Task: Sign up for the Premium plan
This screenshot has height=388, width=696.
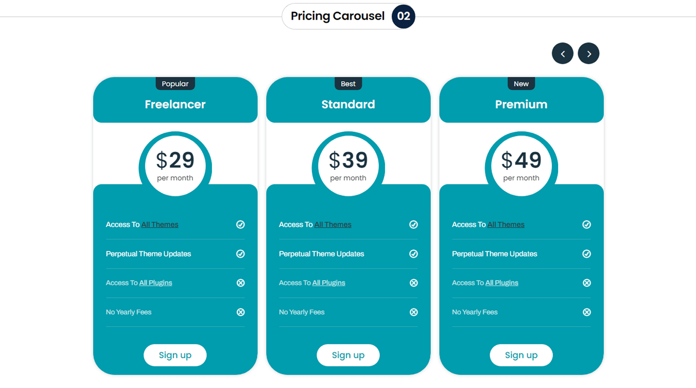Action: click(x=521, y=355)
